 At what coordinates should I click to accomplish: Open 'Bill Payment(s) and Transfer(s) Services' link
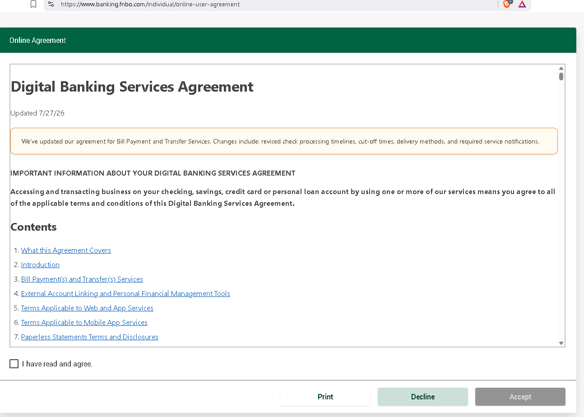point(82,279)
